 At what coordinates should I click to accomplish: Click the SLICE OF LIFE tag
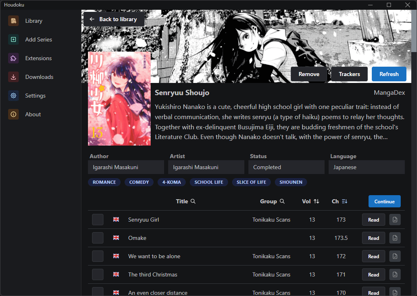251,182
